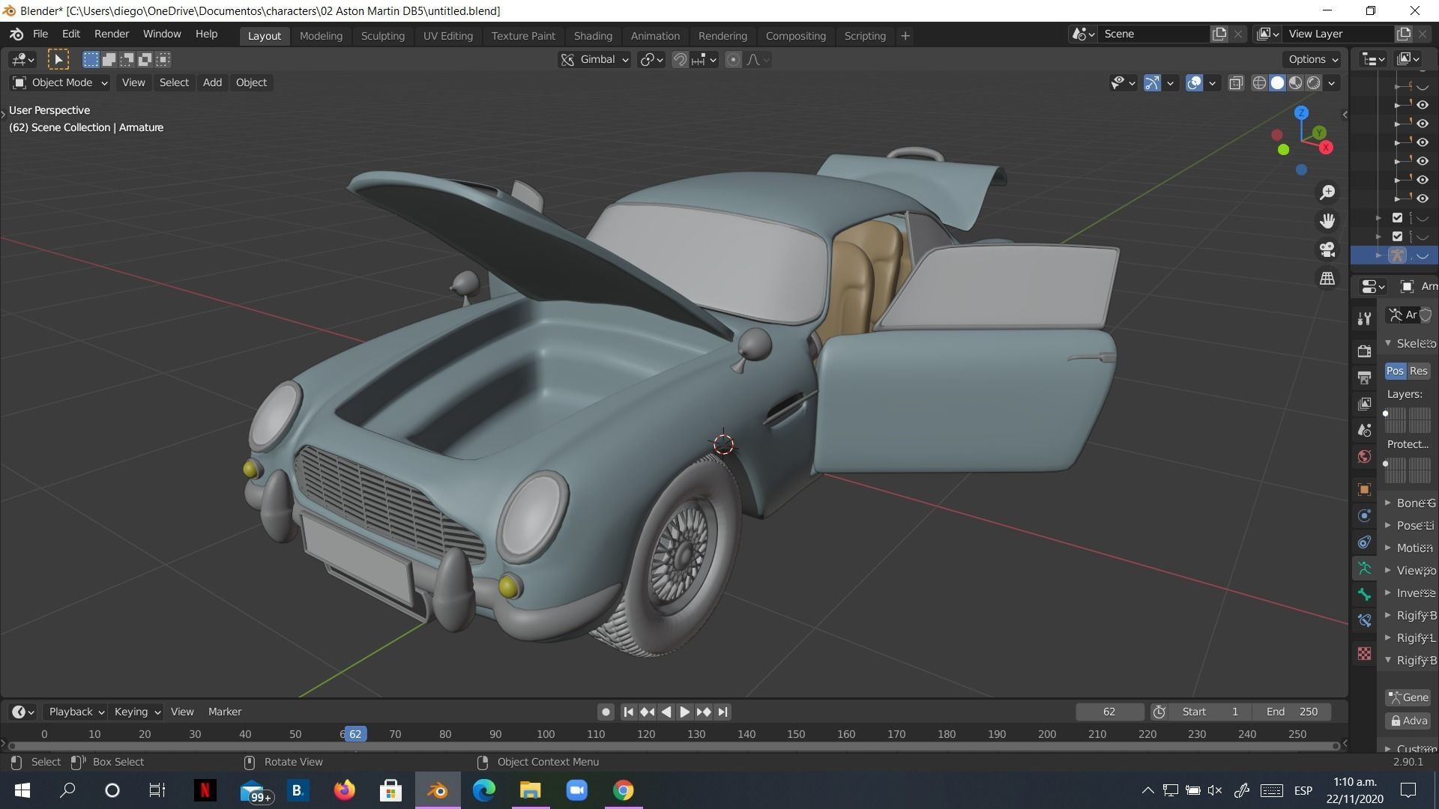1439x809 pixels.
Task: Open the File menu
Action: pos(40,34)
